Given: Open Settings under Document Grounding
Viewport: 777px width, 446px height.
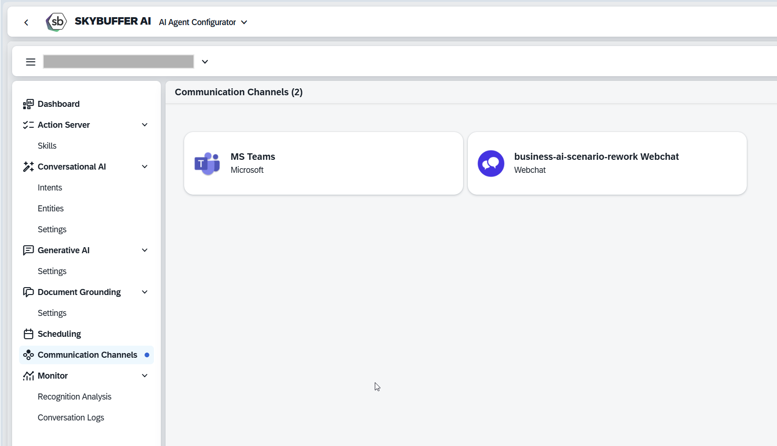Looking at the screenshot, I should tap(52, 313).
